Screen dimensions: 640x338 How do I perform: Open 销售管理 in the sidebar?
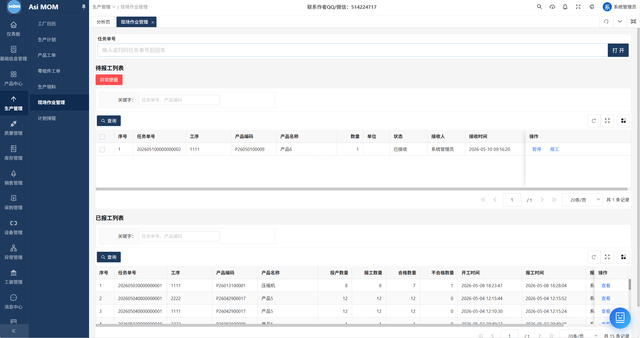click(14, 178)
